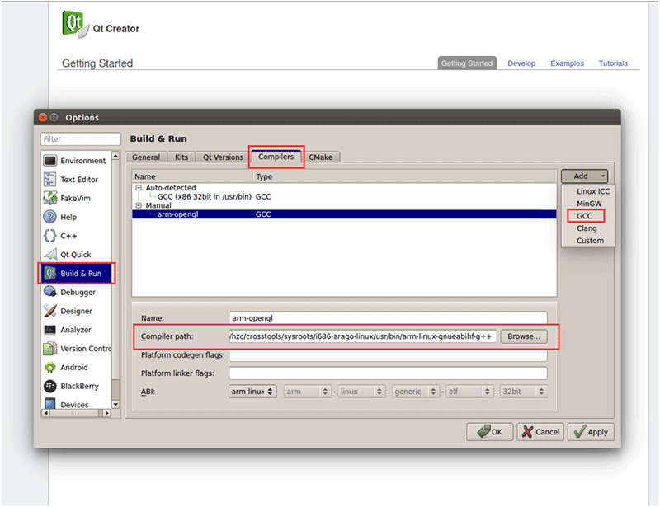Open FakeVim options icon
This screenshot has height=507, width=660.
[x=50, y=198]
